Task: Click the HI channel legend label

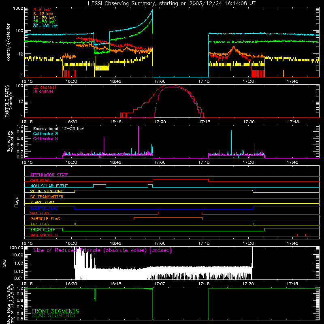Action: coord(44,92)
